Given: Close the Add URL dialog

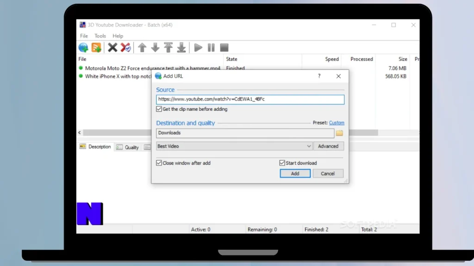Looking at the screenshot, I should [338, 76].
